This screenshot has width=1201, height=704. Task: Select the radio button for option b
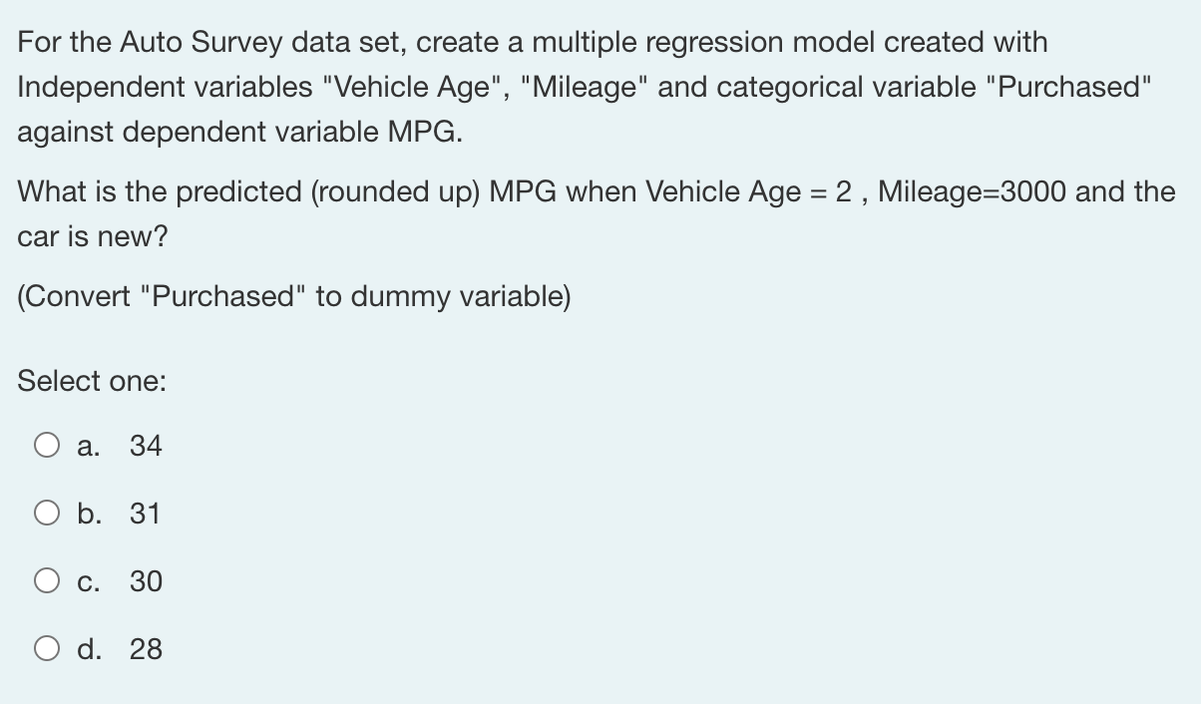(46, 513)
